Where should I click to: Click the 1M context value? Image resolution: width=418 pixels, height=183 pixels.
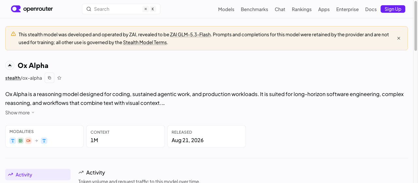pyautogui.click(x=94, y=140)
